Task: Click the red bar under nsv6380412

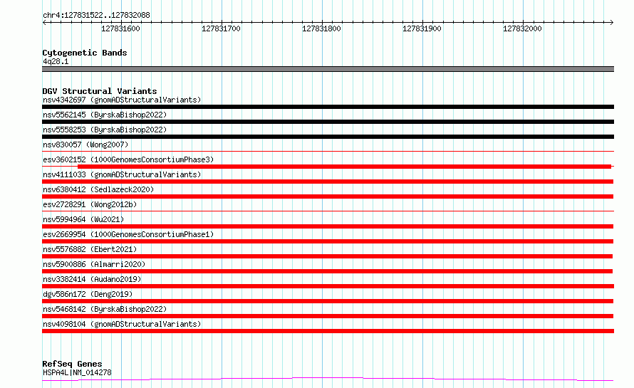Action: coord(328,196)
